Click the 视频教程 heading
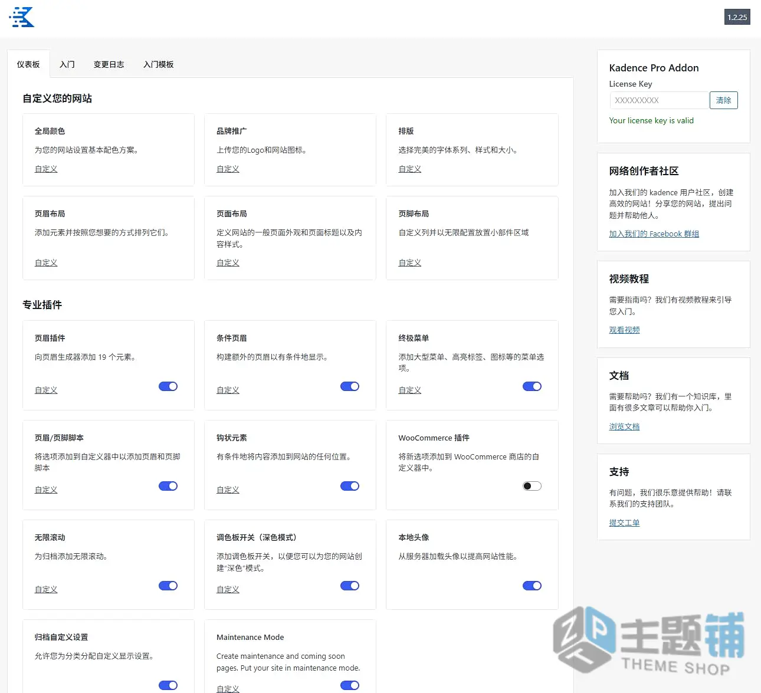 coord(629,279)
